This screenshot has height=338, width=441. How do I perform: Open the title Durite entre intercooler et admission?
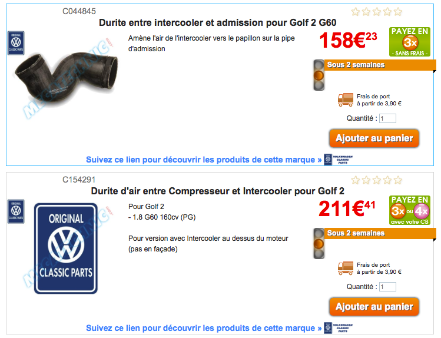tap(217, 22)
